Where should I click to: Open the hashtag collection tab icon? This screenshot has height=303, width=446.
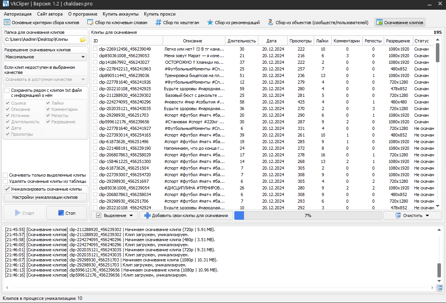pos(158,23)
